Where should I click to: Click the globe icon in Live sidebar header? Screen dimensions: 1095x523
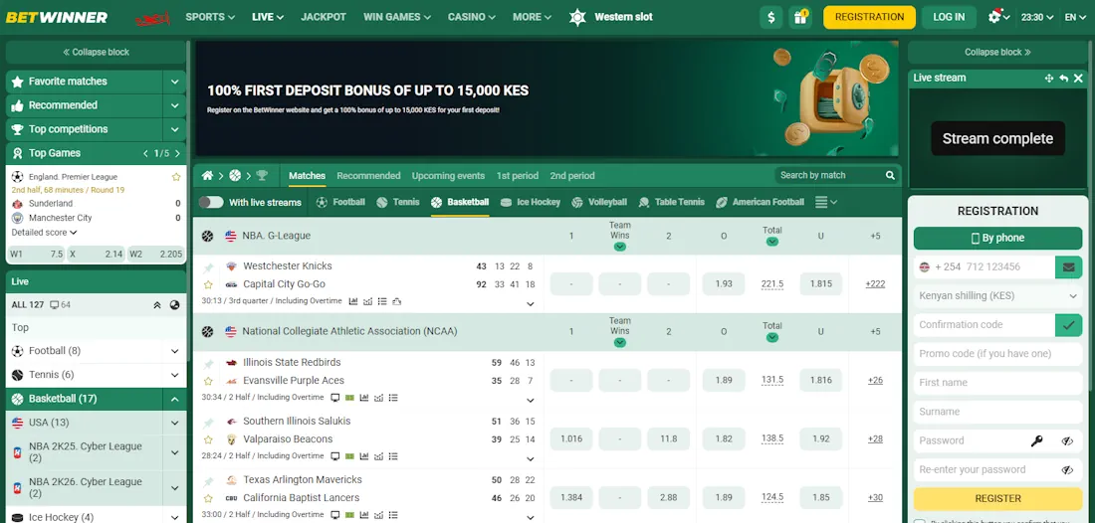pos(174,304)
